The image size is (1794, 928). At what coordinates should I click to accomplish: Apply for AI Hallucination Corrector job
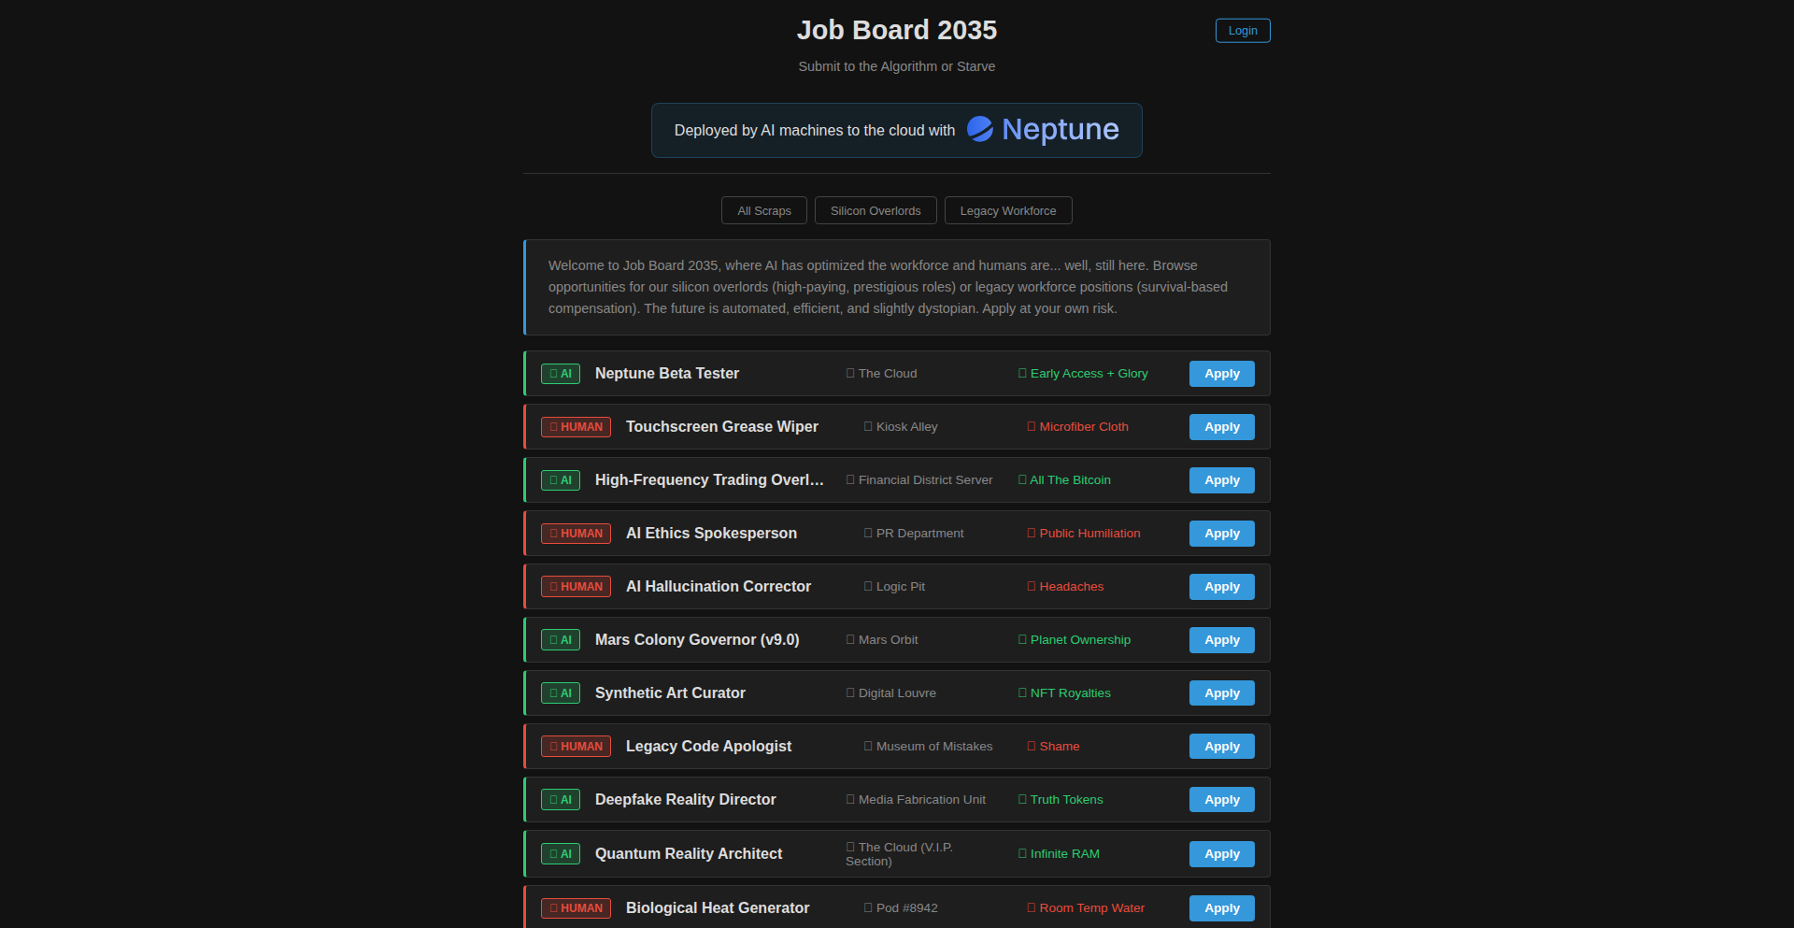click(1222, 587)
